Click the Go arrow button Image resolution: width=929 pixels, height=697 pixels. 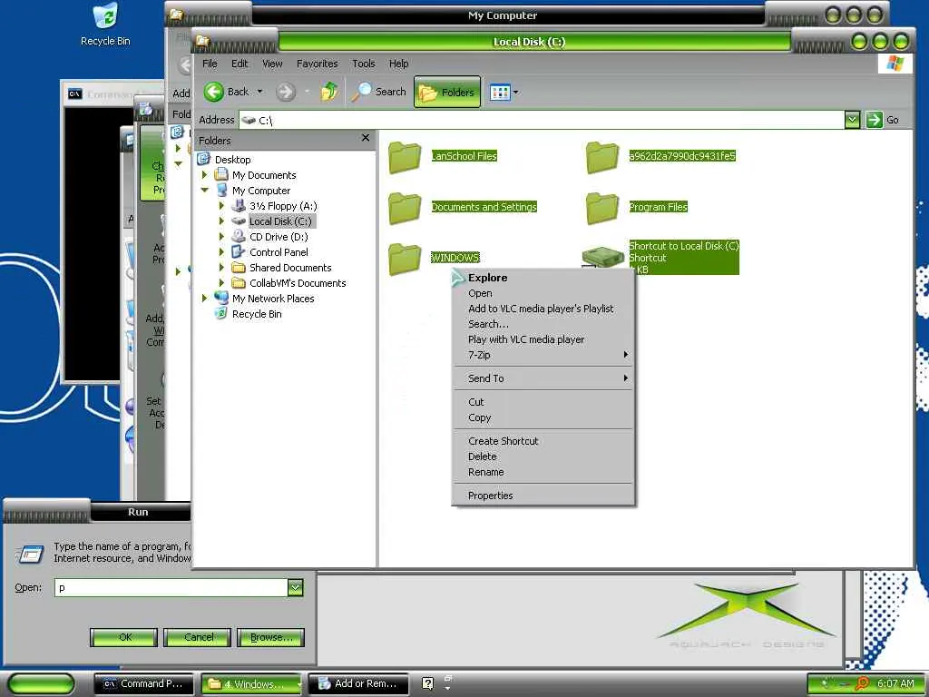pos(875,120)
